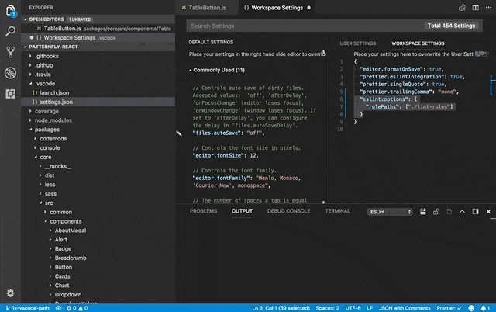This screenshot has height=312, width=496.
Task: Click the Search Settings input field
Action: (x=305, y=26)
